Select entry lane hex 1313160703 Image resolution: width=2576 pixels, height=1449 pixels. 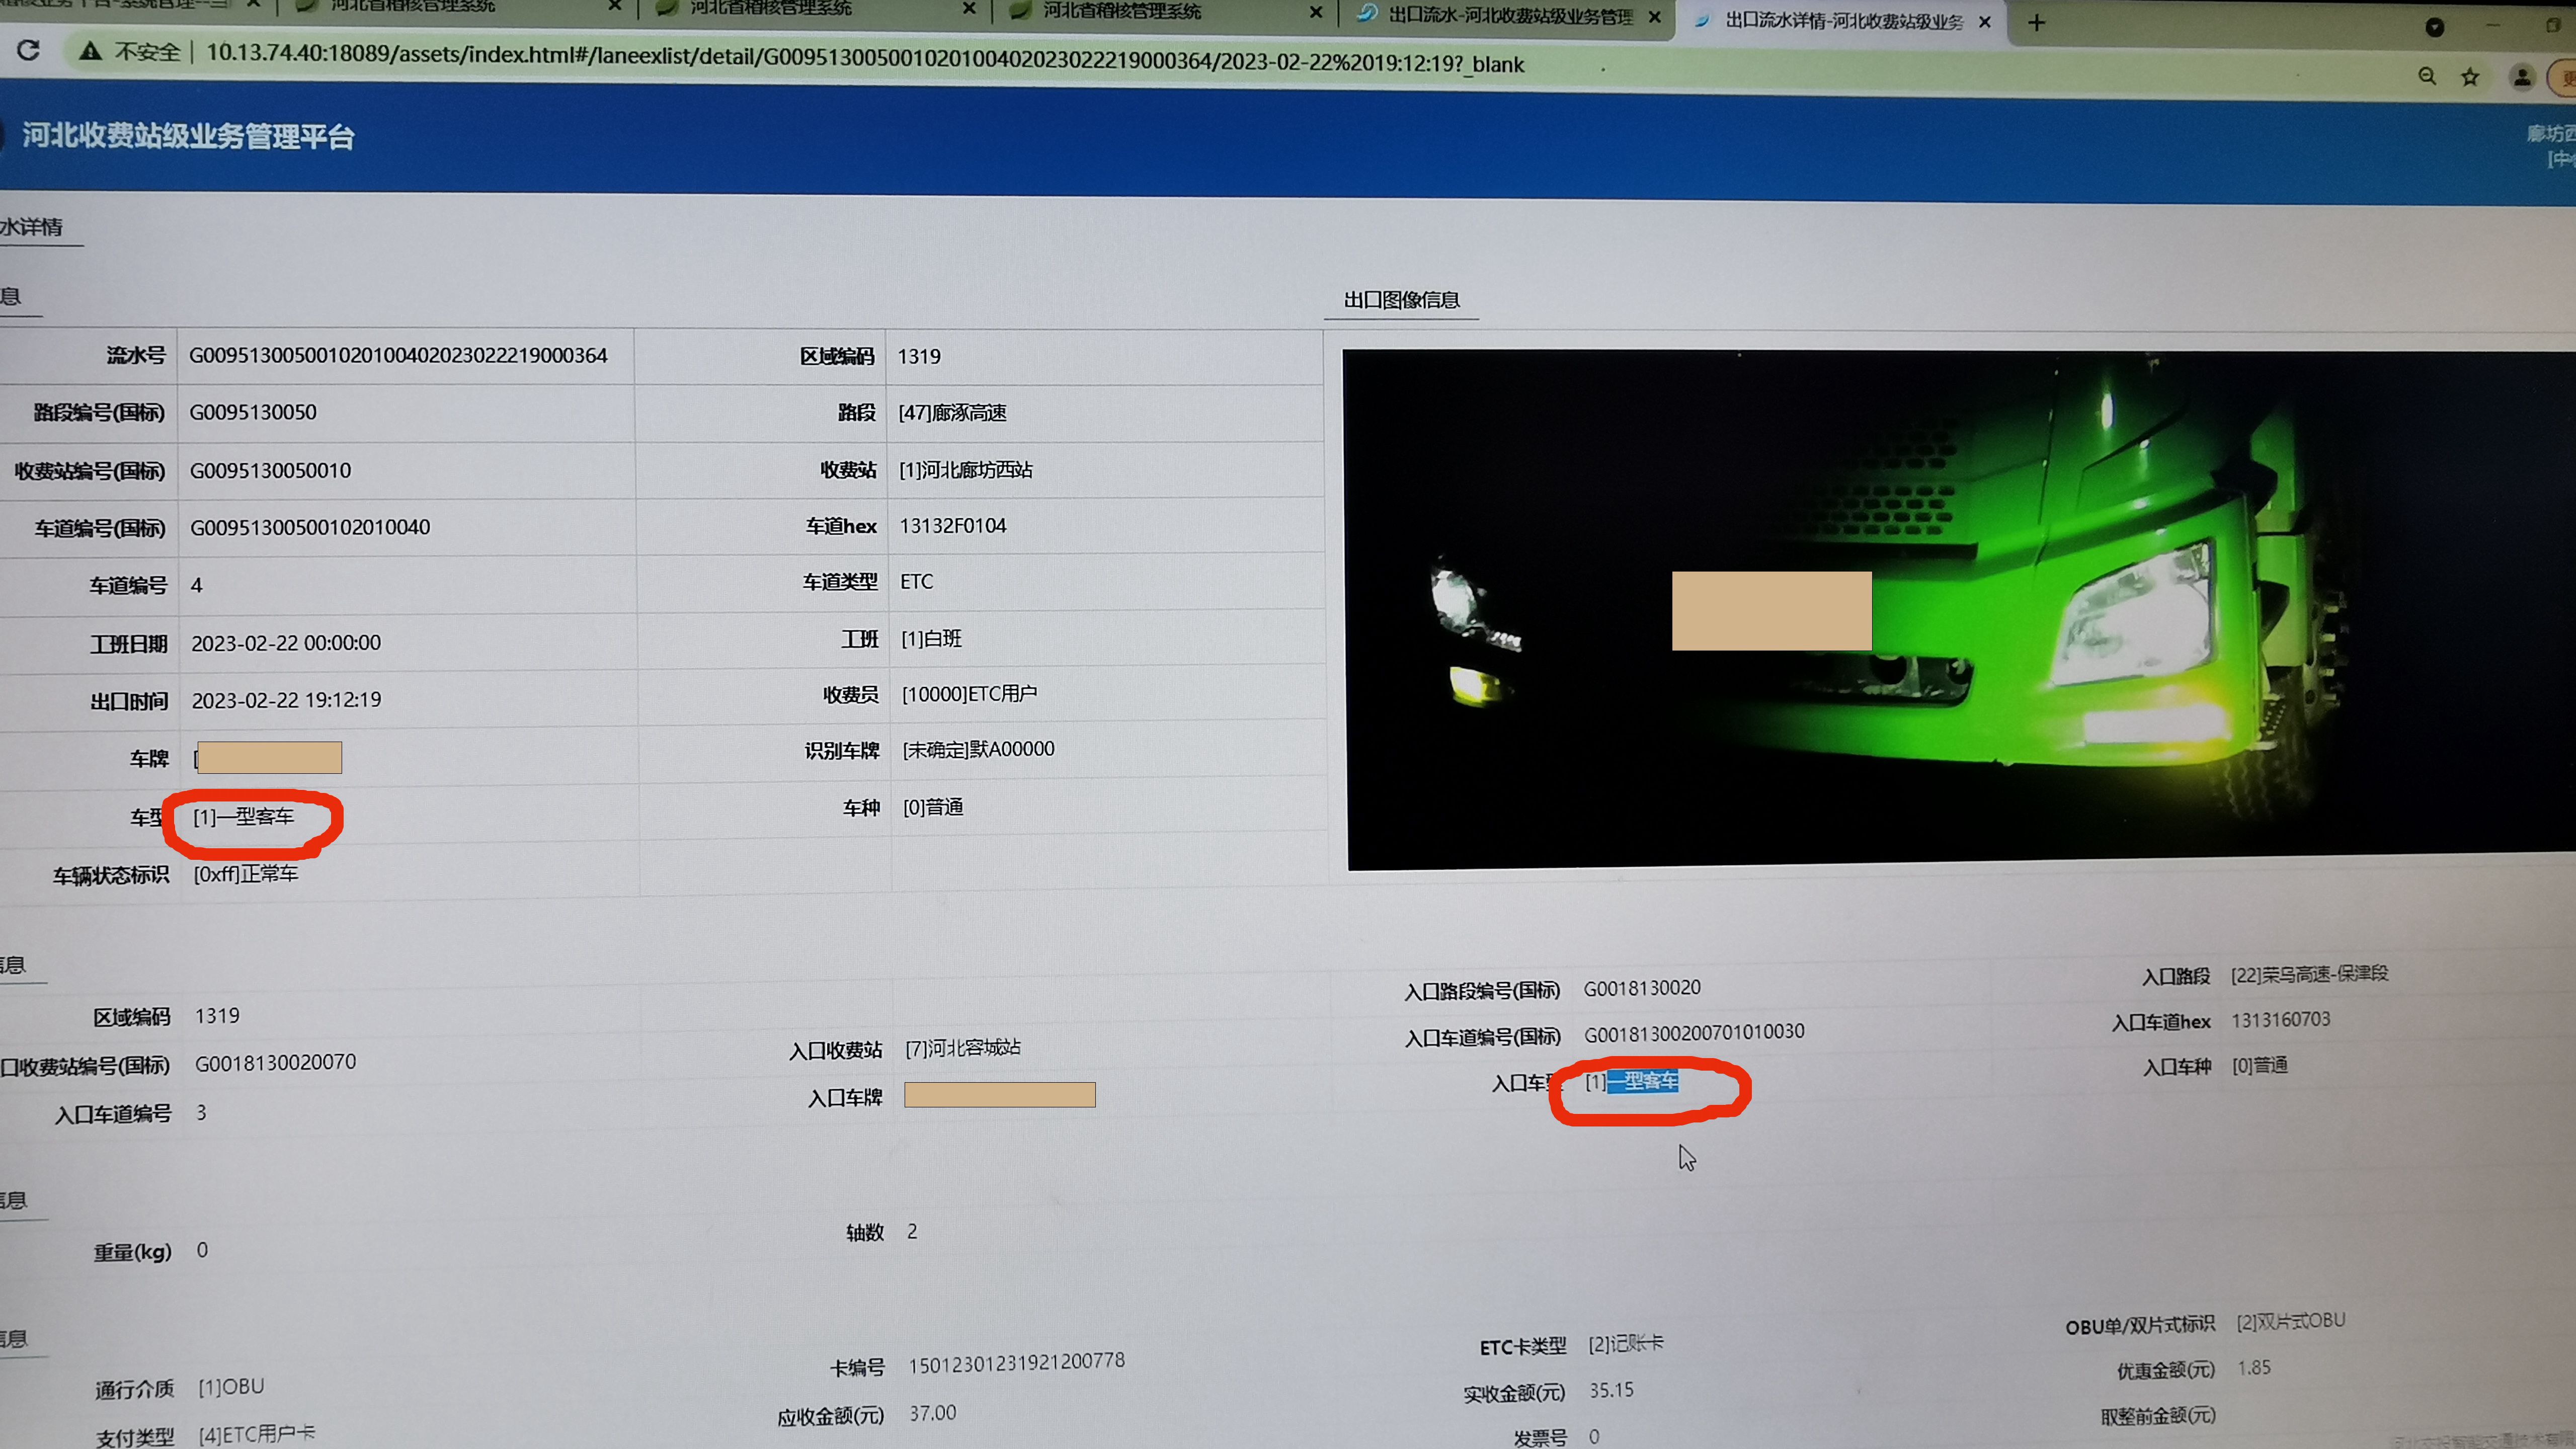click(2280, 1020)
